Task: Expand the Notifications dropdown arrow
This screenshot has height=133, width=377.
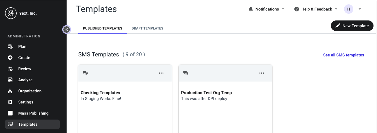Action: [x=283, y=9]
